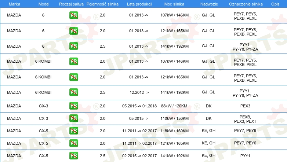The height and width of the screenshot is (162, 287).
Task: Select the petrol icon for CX-3 110kW
Action: [x=73, y=118]
